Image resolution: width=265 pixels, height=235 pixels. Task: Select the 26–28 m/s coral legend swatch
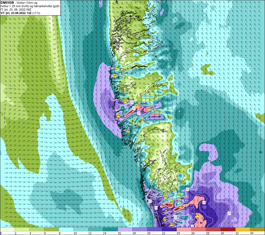click(198, 229)
